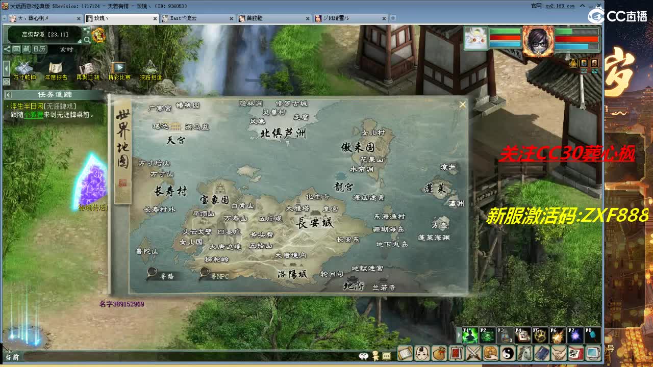Select 长寿村 on the world map

point(170,191)
